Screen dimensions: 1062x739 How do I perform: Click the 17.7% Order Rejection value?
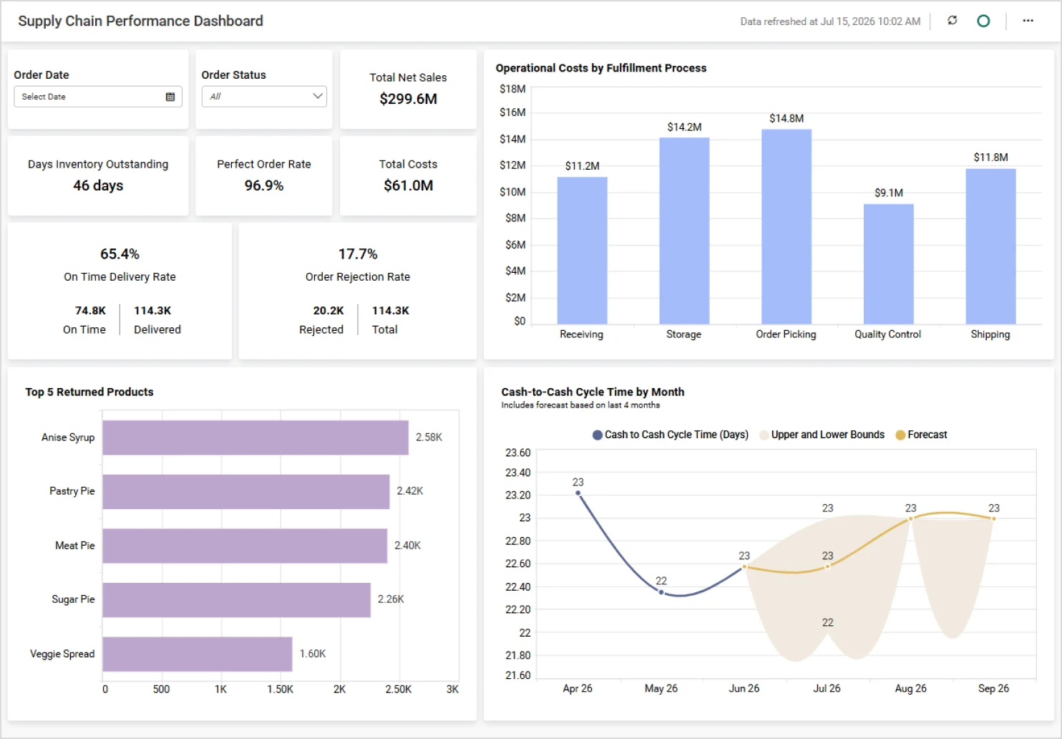[358, 254]
